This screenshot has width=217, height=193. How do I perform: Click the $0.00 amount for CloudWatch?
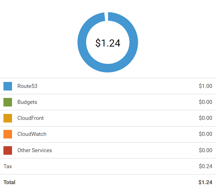(x=205, y=134)
